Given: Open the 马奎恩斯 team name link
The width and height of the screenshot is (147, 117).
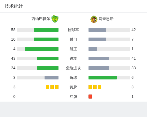Looking at the screenshot, I should [106, 19].
